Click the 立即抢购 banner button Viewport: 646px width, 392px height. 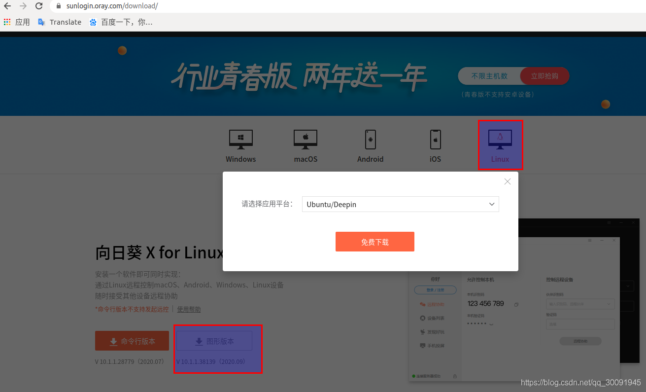point(544,76)
